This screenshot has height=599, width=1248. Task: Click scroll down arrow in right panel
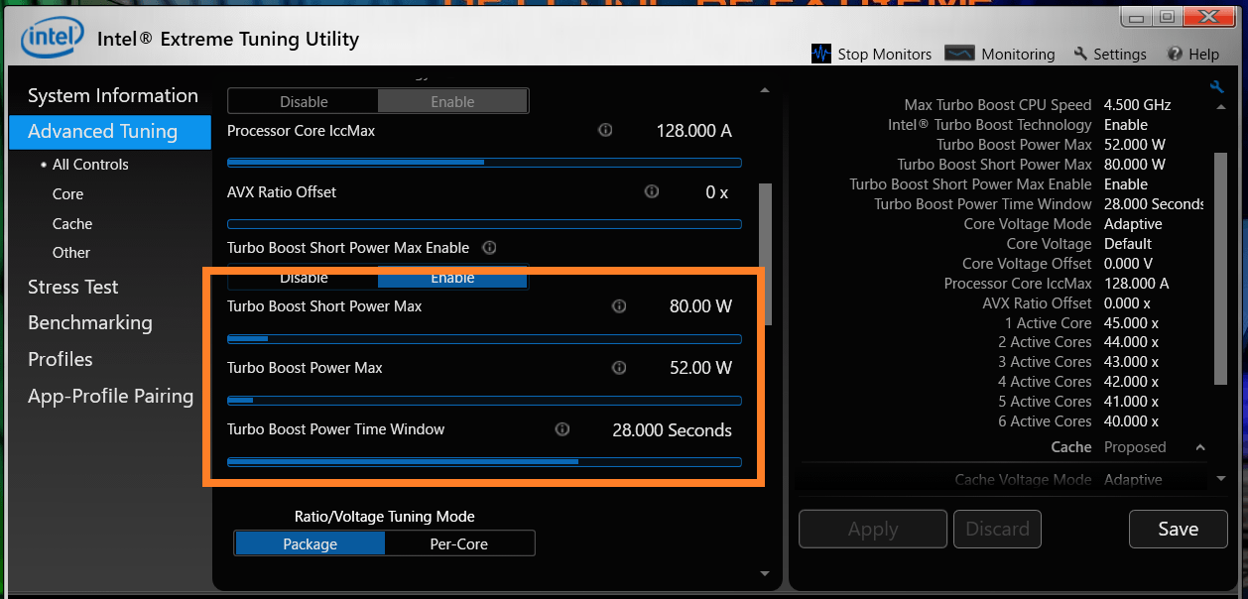click(1221, 479)
